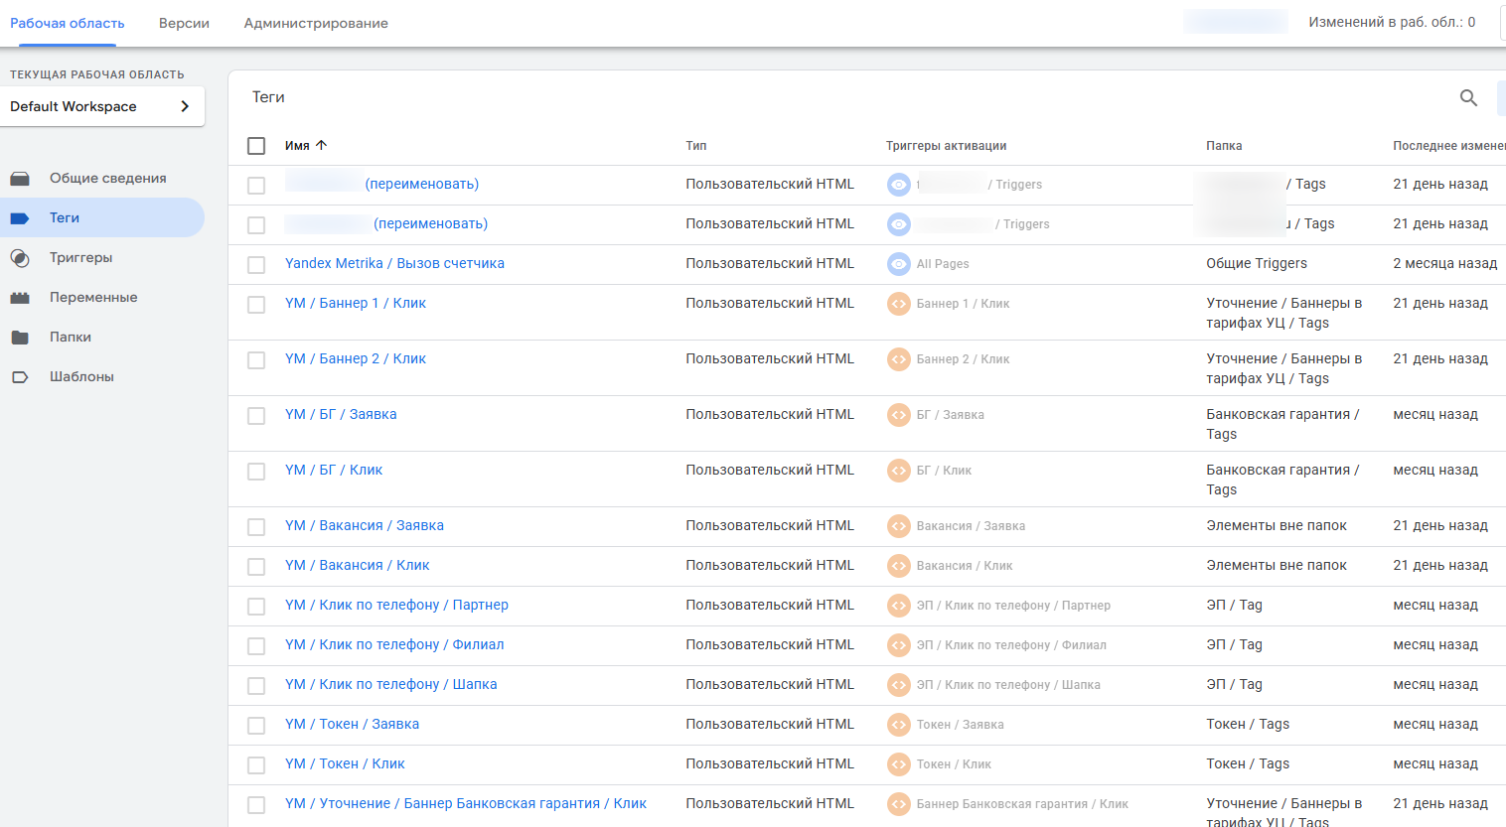Screen dimensions: 1506x827
Task: Click the Переменные sidebar icon
Action: pyautogui.click(x=22, y=296)
